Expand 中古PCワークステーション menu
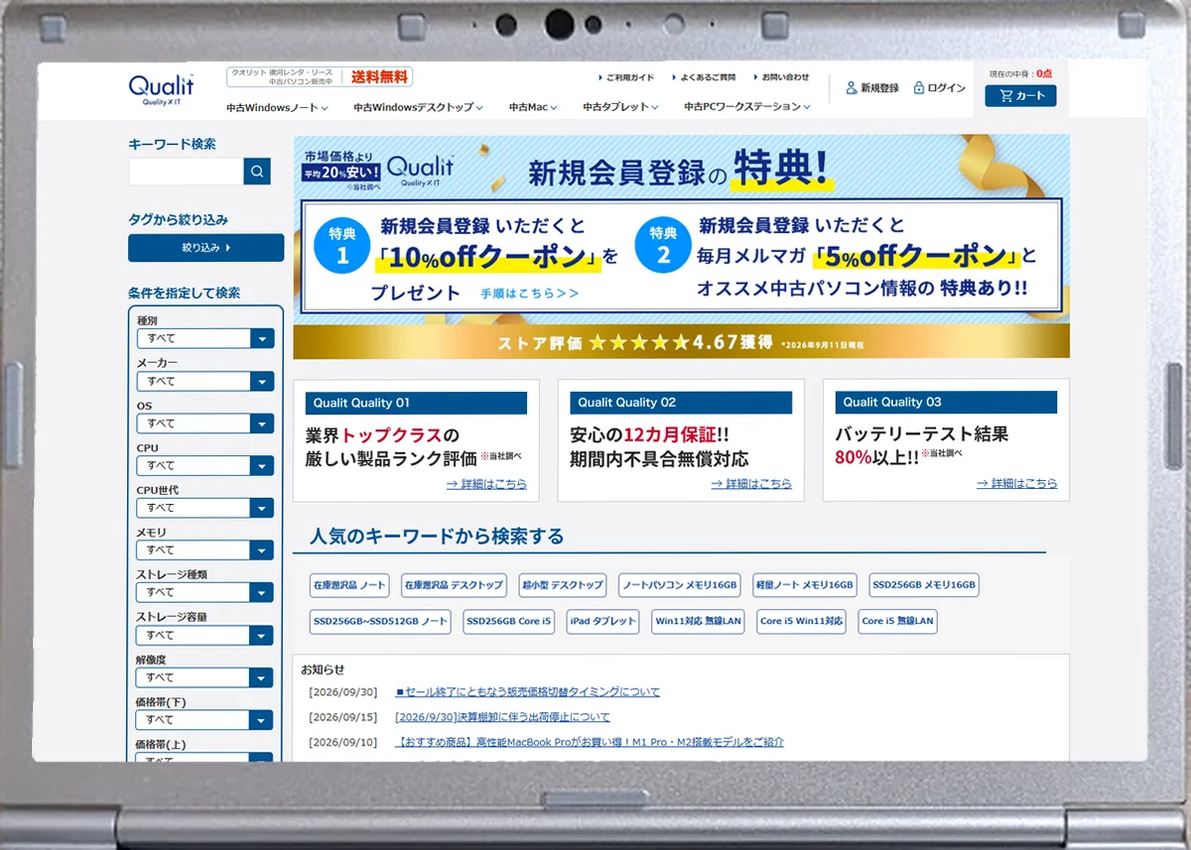This screenshot has width=1191, height=850. (x=747, y=107)
